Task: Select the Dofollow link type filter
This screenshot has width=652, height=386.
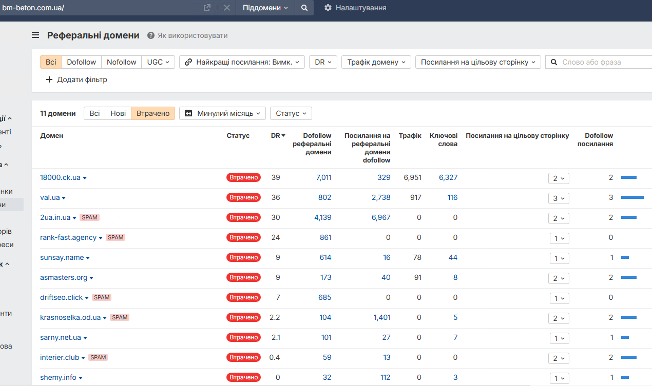Action: tap(81, 62)
